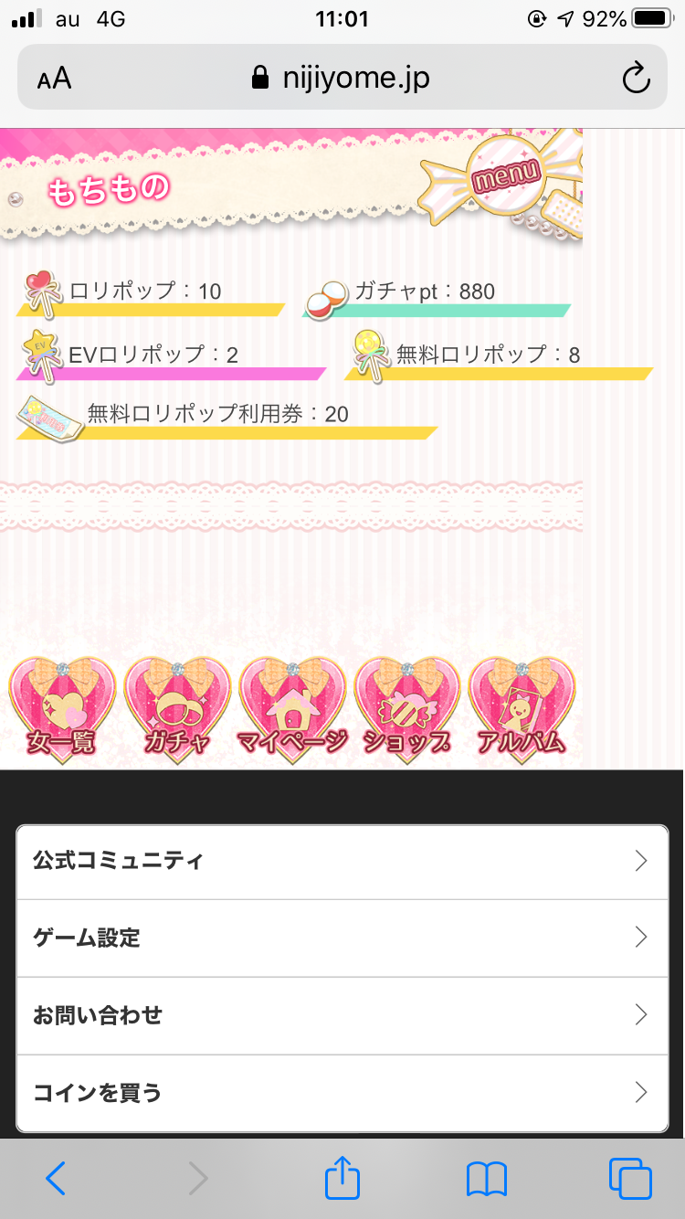Tap the ガチャpt capsule icon
685x1219 pixels.
tap(327, 298)
